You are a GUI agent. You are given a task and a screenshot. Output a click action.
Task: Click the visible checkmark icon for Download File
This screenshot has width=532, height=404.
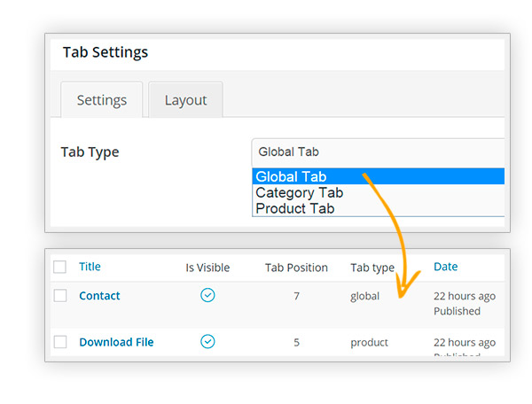207,341
